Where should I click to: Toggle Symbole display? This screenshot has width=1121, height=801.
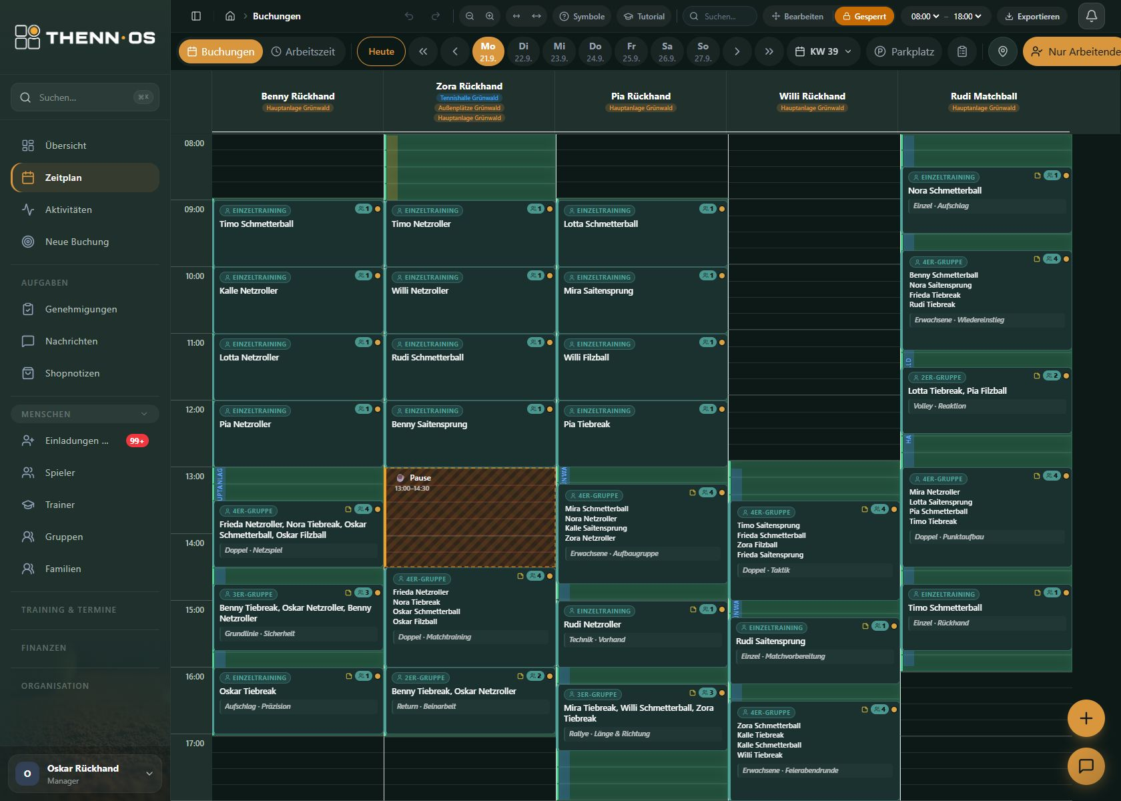coord(582,16)
